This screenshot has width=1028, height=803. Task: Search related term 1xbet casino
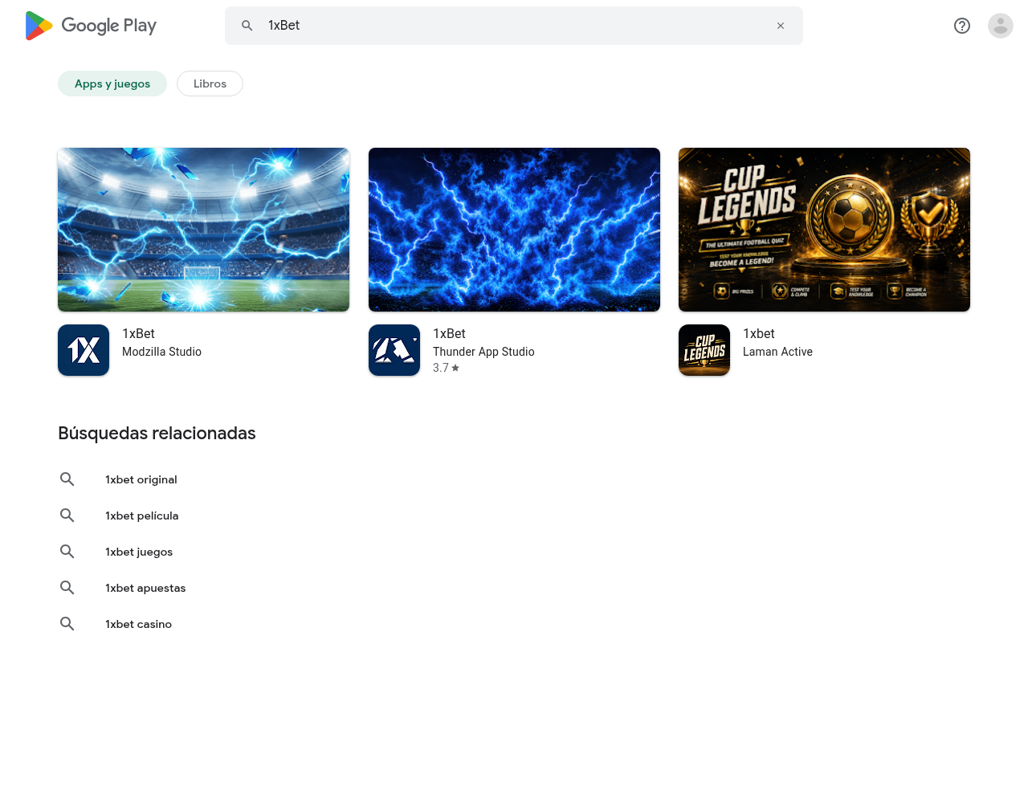(x=138, y=624)
